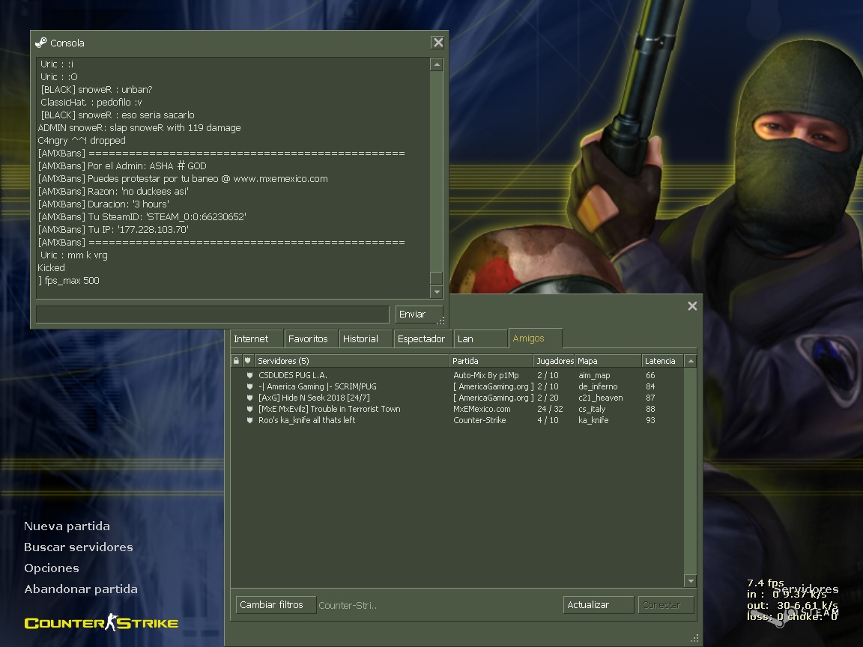Switch to the Historial tab
Screen dimensions: 863x647
click(x=366, y=339)
